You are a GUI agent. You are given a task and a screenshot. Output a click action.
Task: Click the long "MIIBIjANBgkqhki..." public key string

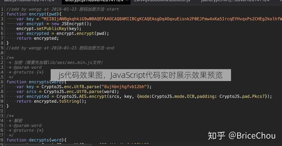click(x=162, y=19)
